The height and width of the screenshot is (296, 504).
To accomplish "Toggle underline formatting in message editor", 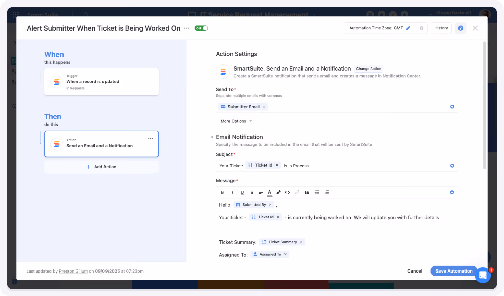I will coord(242,192).
